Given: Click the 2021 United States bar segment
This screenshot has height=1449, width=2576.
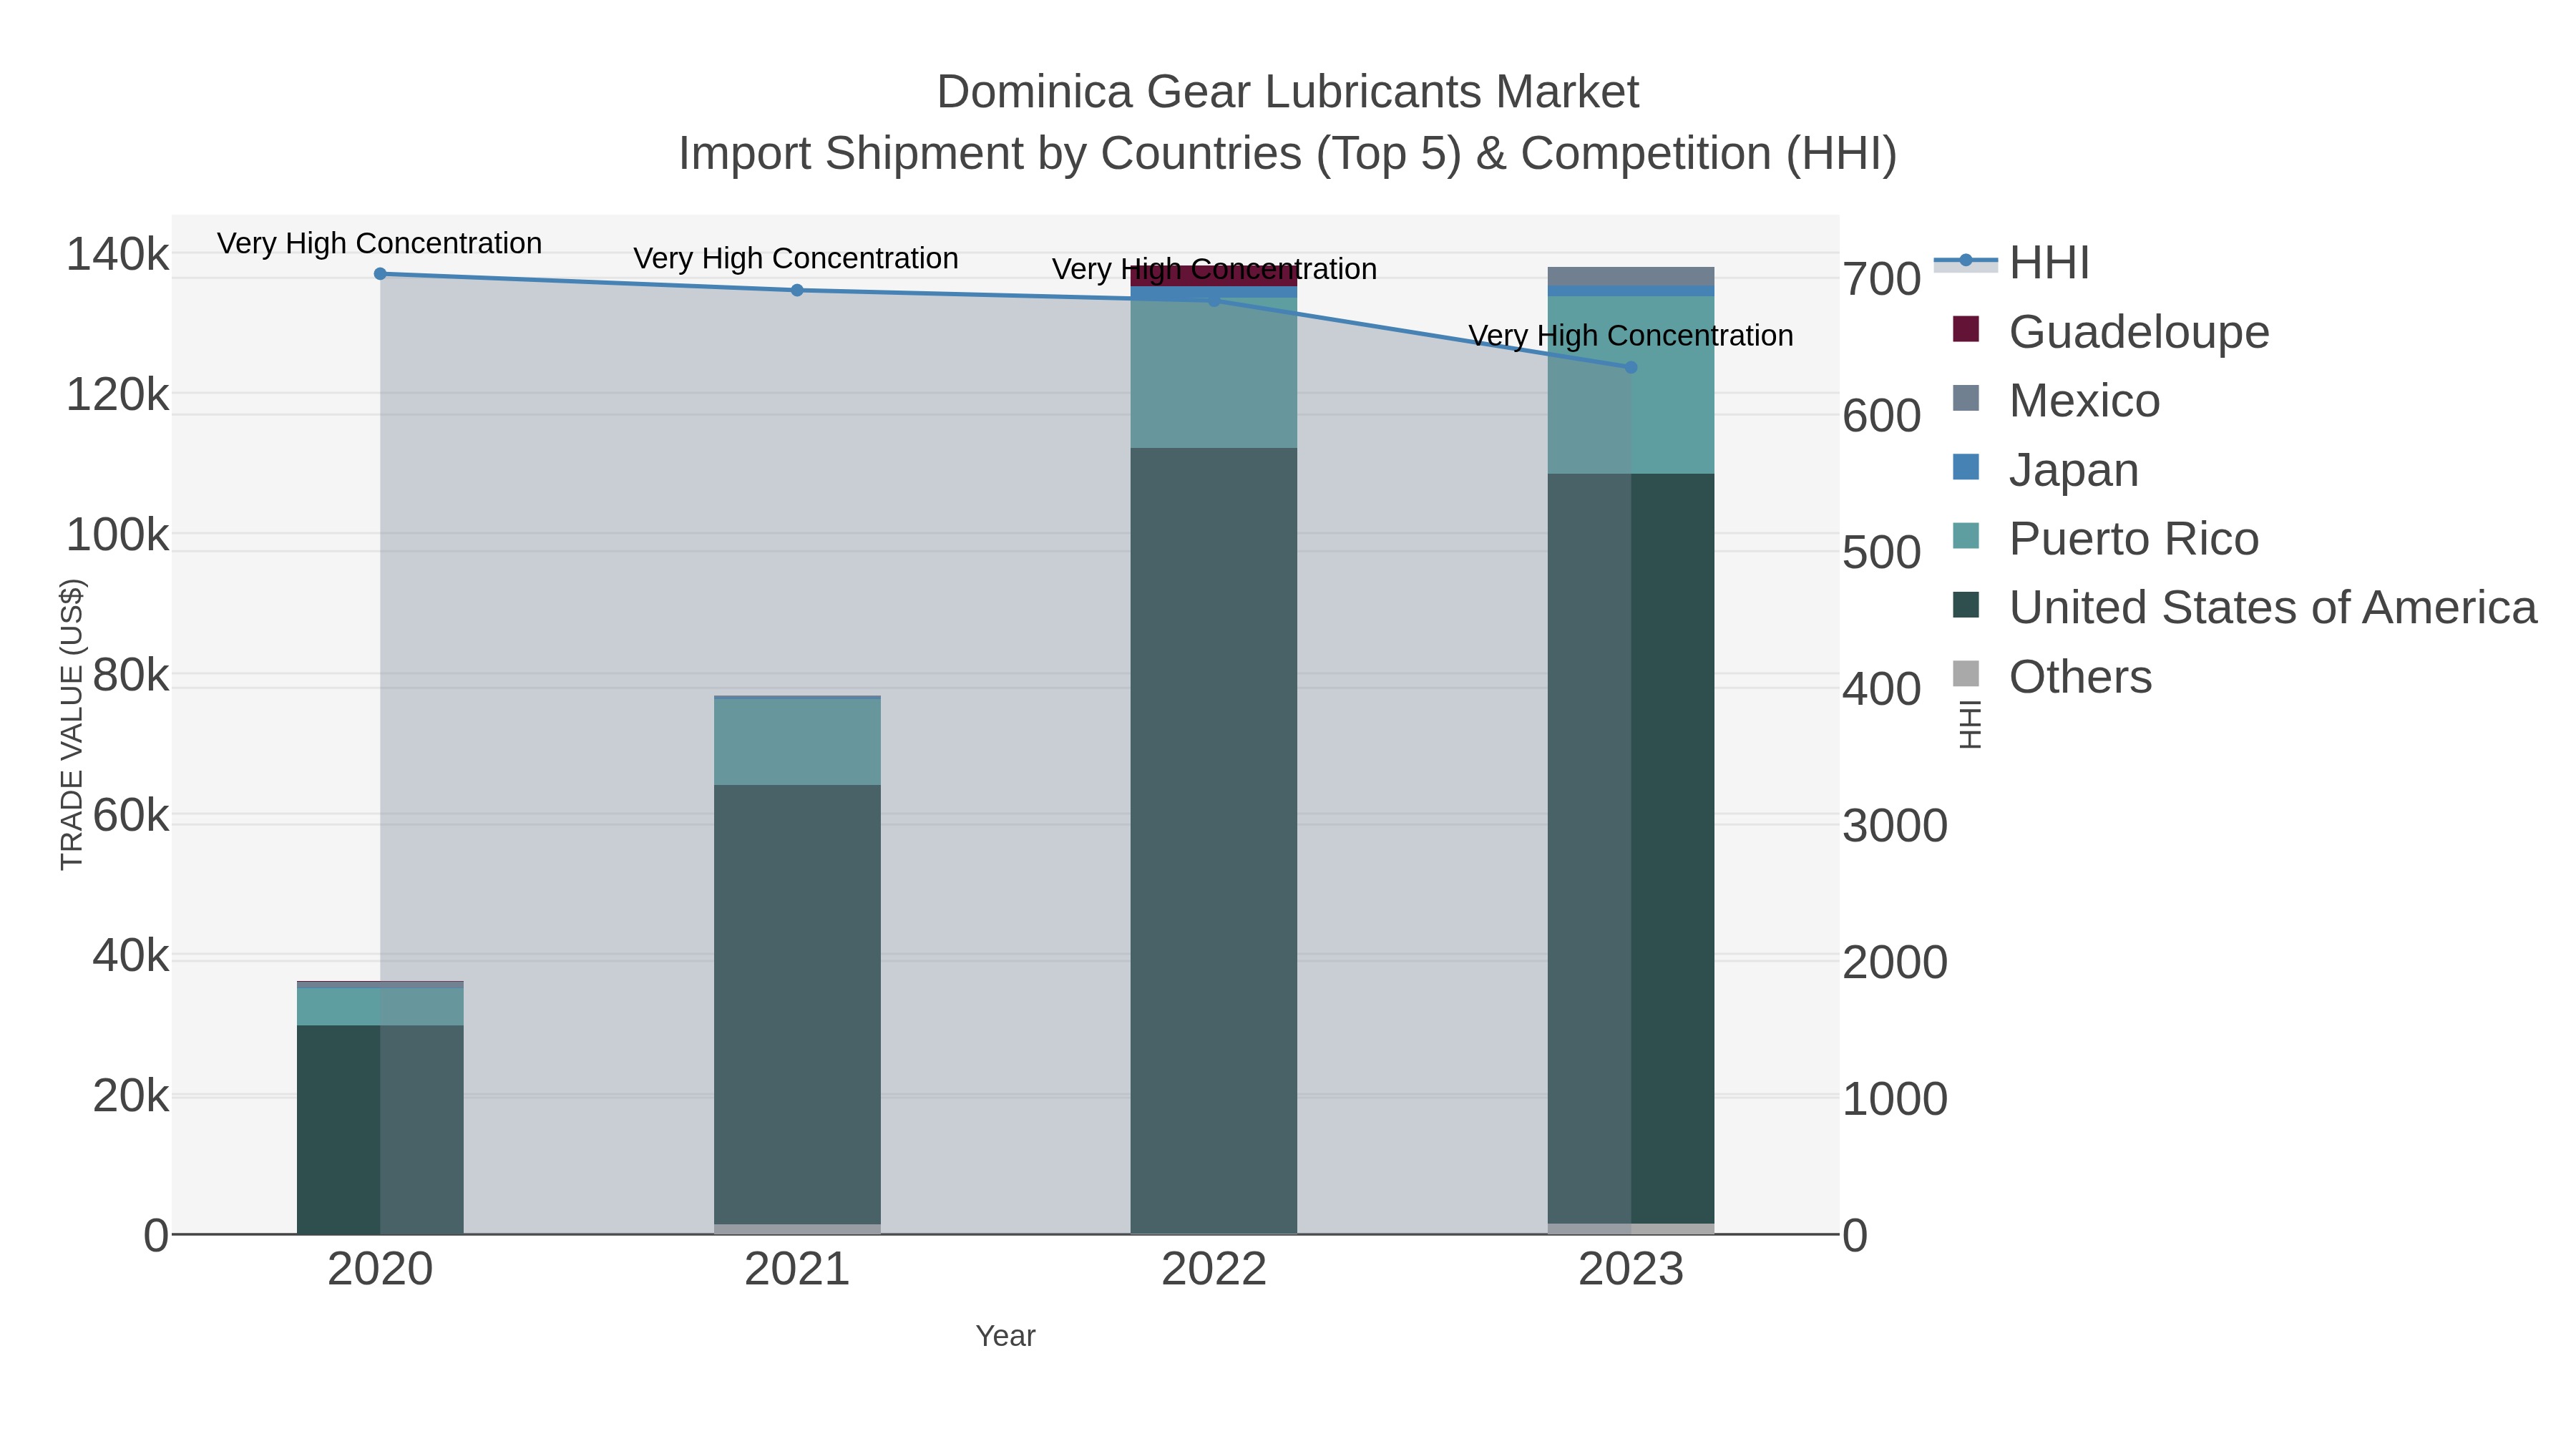Looking at the screenshot, I should (x=797, y=1005).
